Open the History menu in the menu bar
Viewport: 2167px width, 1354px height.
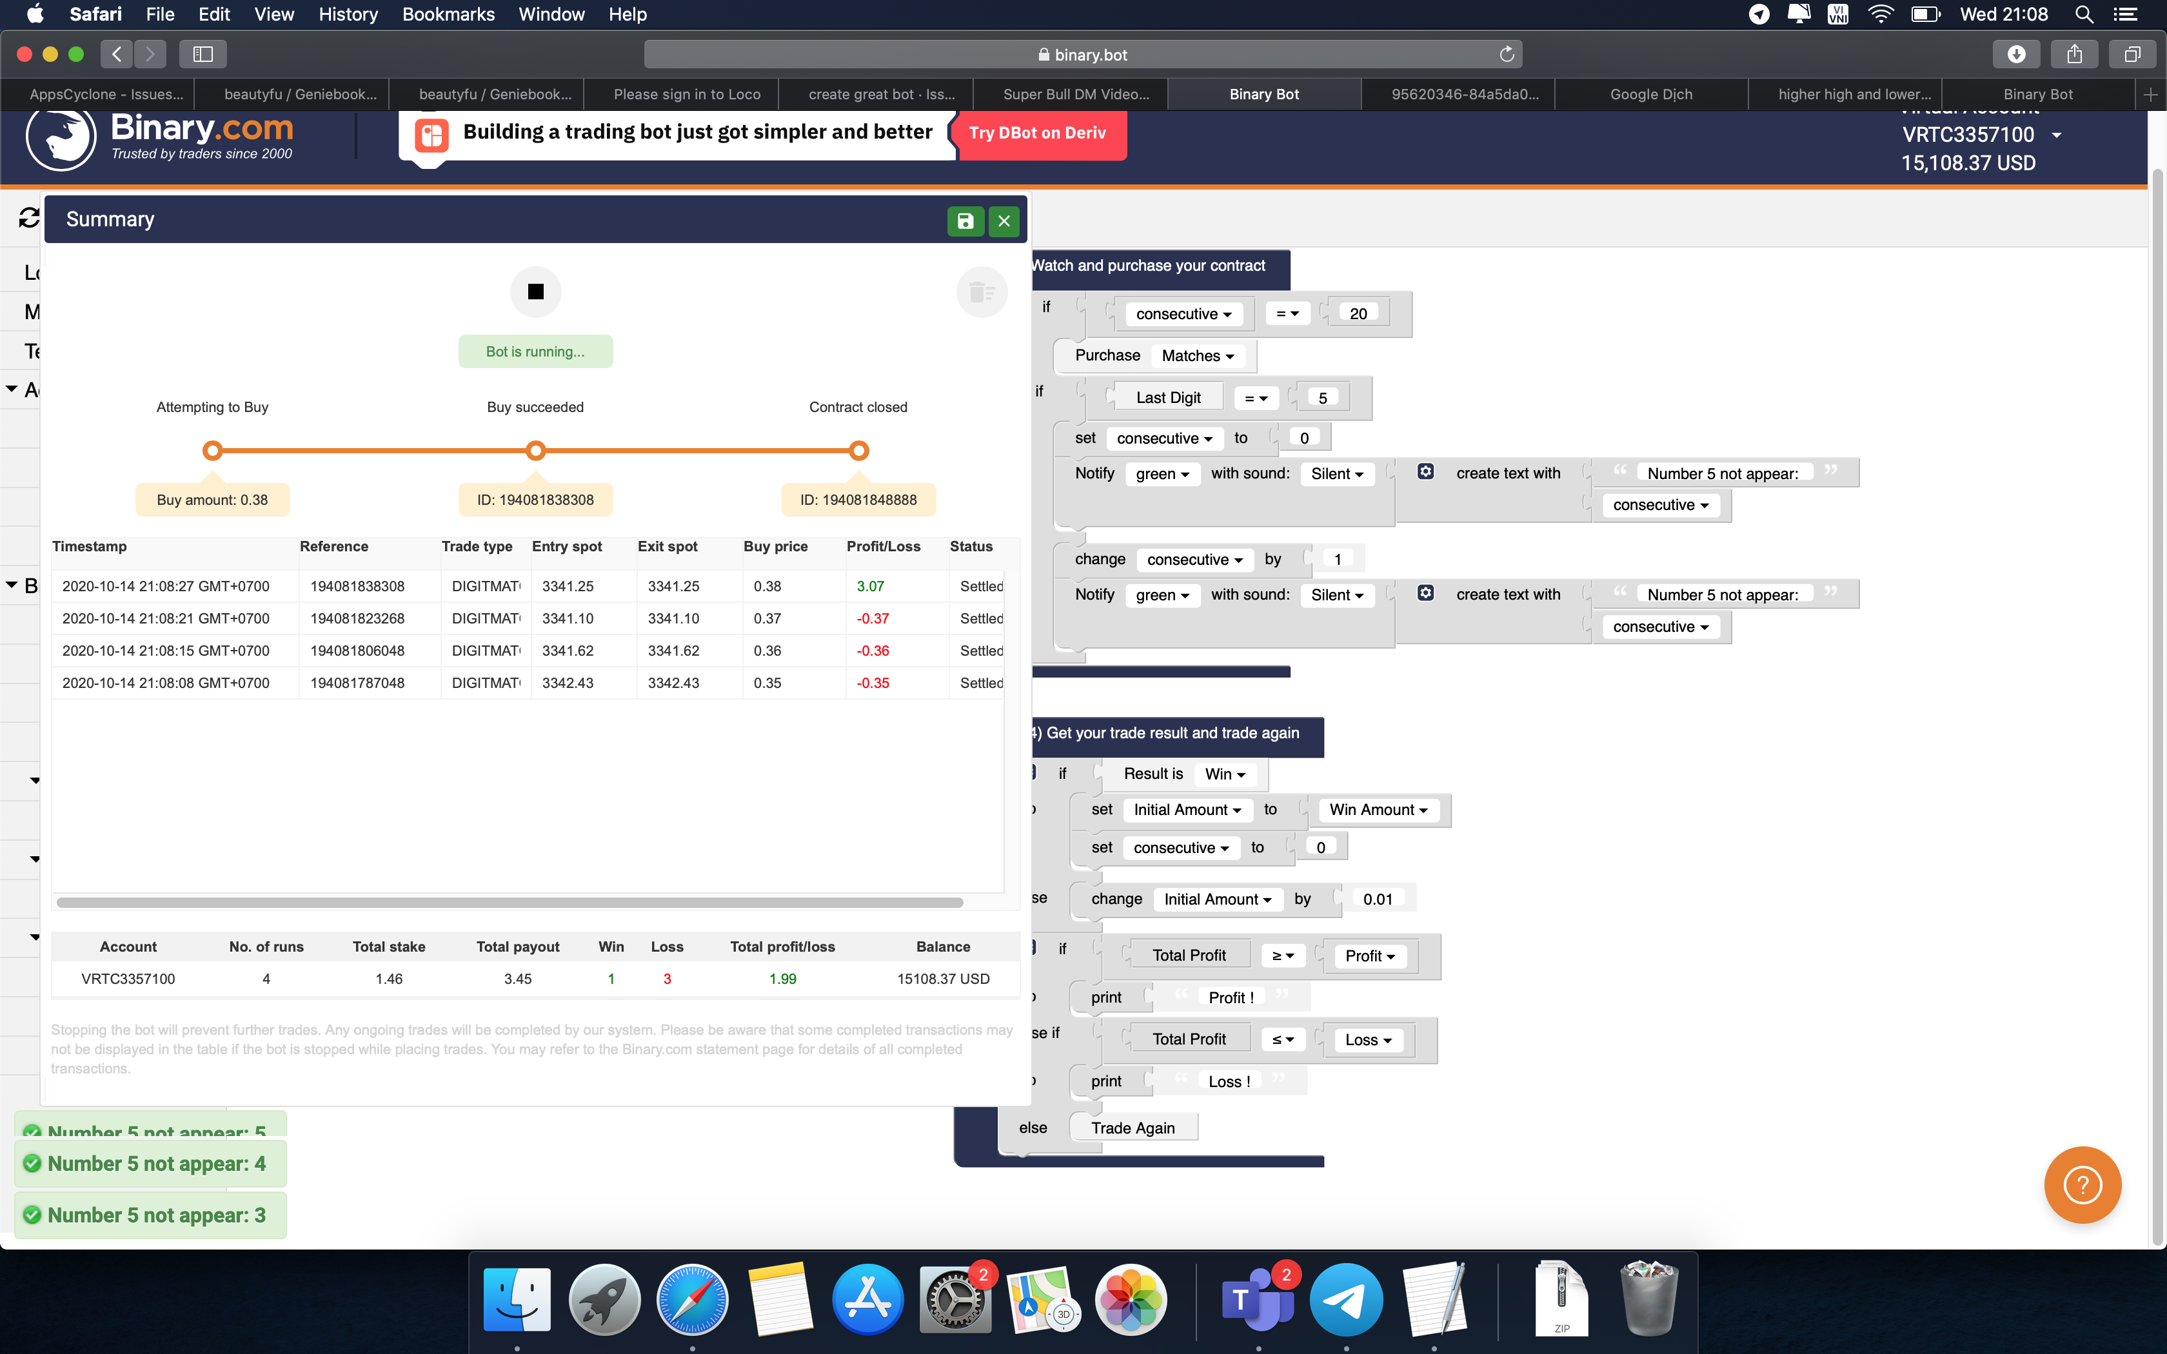coord(348,14)
